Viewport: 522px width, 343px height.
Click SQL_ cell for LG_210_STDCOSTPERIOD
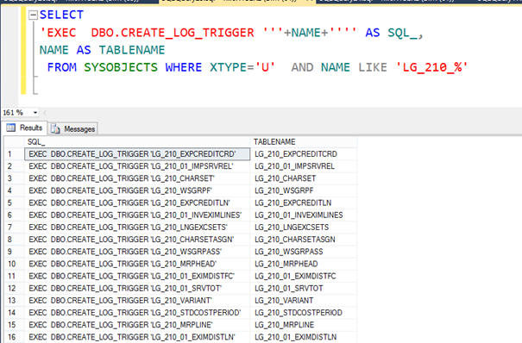point(137,313)
